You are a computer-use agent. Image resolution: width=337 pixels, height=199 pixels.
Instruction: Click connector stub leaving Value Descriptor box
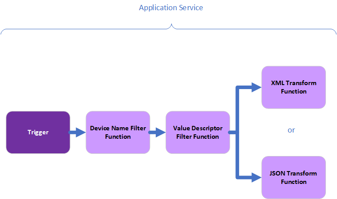point(232,132)
